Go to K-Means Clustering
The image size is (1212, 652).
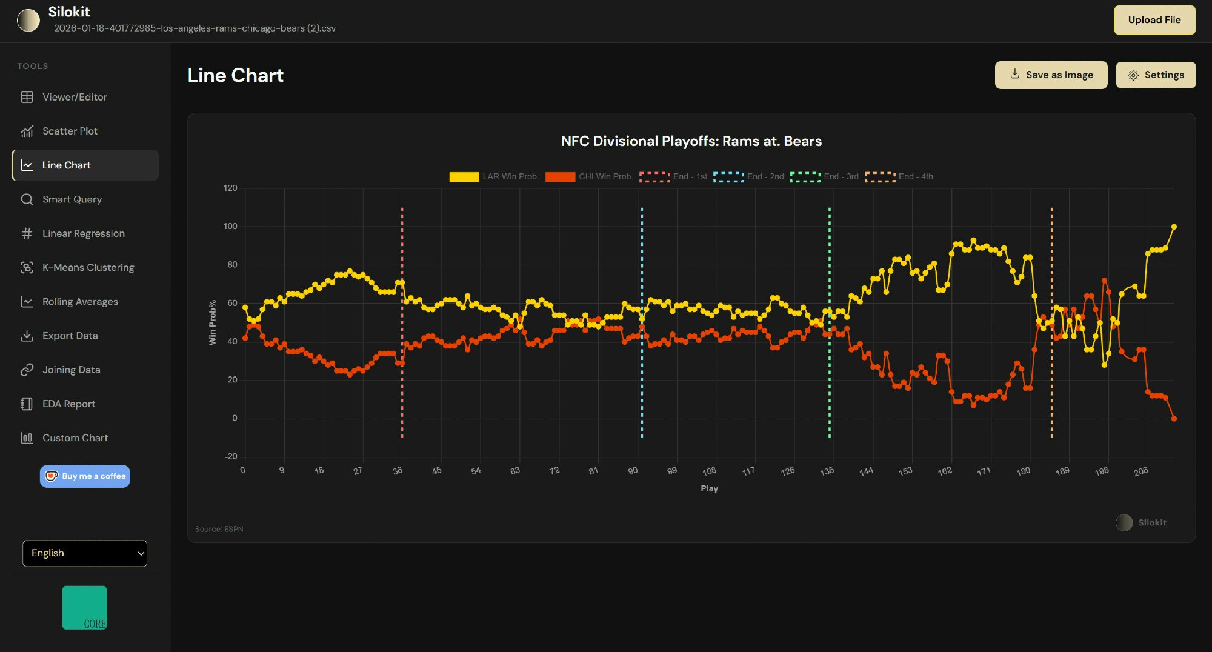[85, 267]
